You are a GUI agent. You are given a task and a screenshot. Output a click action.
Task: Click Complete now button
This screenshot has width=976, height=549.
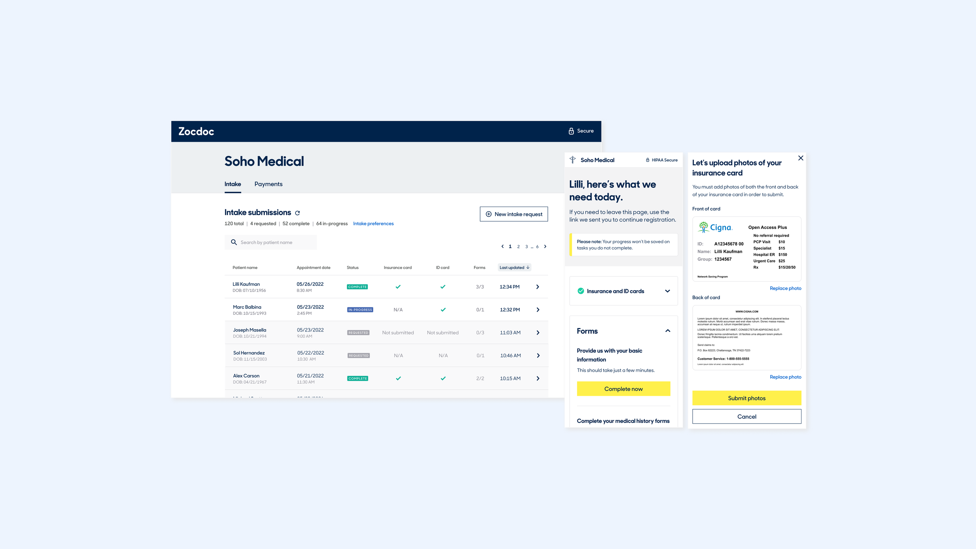[623, 389]
